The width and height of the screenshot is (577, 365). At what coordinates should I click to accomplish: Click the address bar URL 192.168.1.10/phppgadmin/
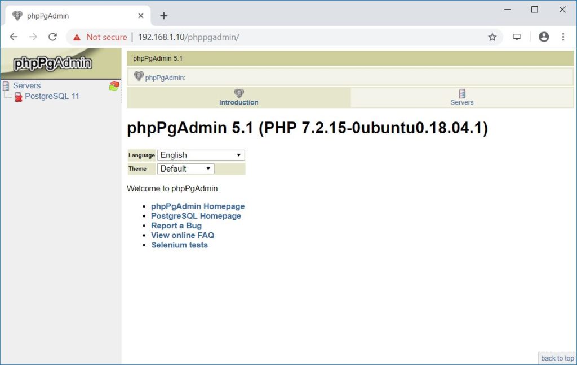(188, 37)
